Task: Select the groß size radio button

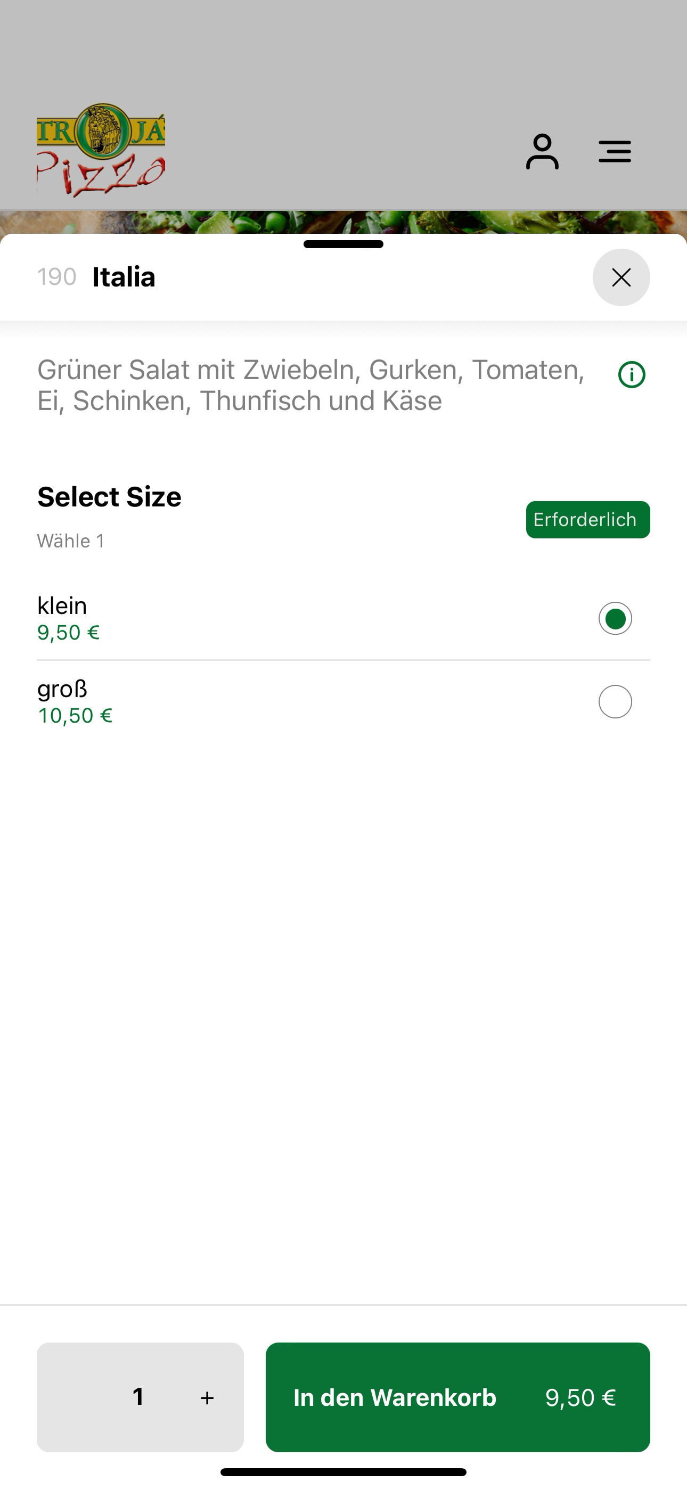Action: [615, 702]
